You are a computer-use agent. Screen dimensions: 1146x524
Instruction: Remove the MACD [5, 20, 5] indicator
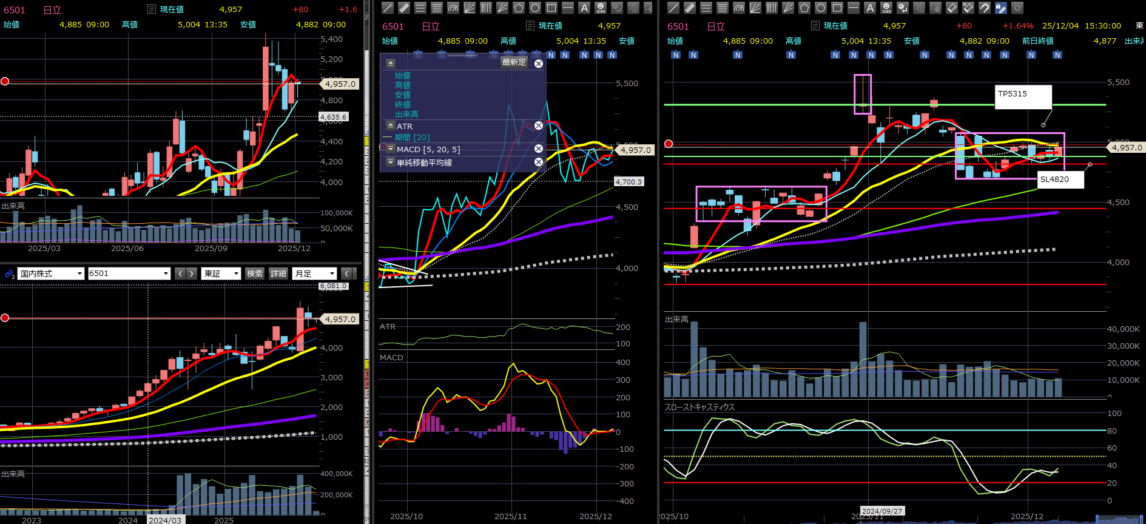538,149
